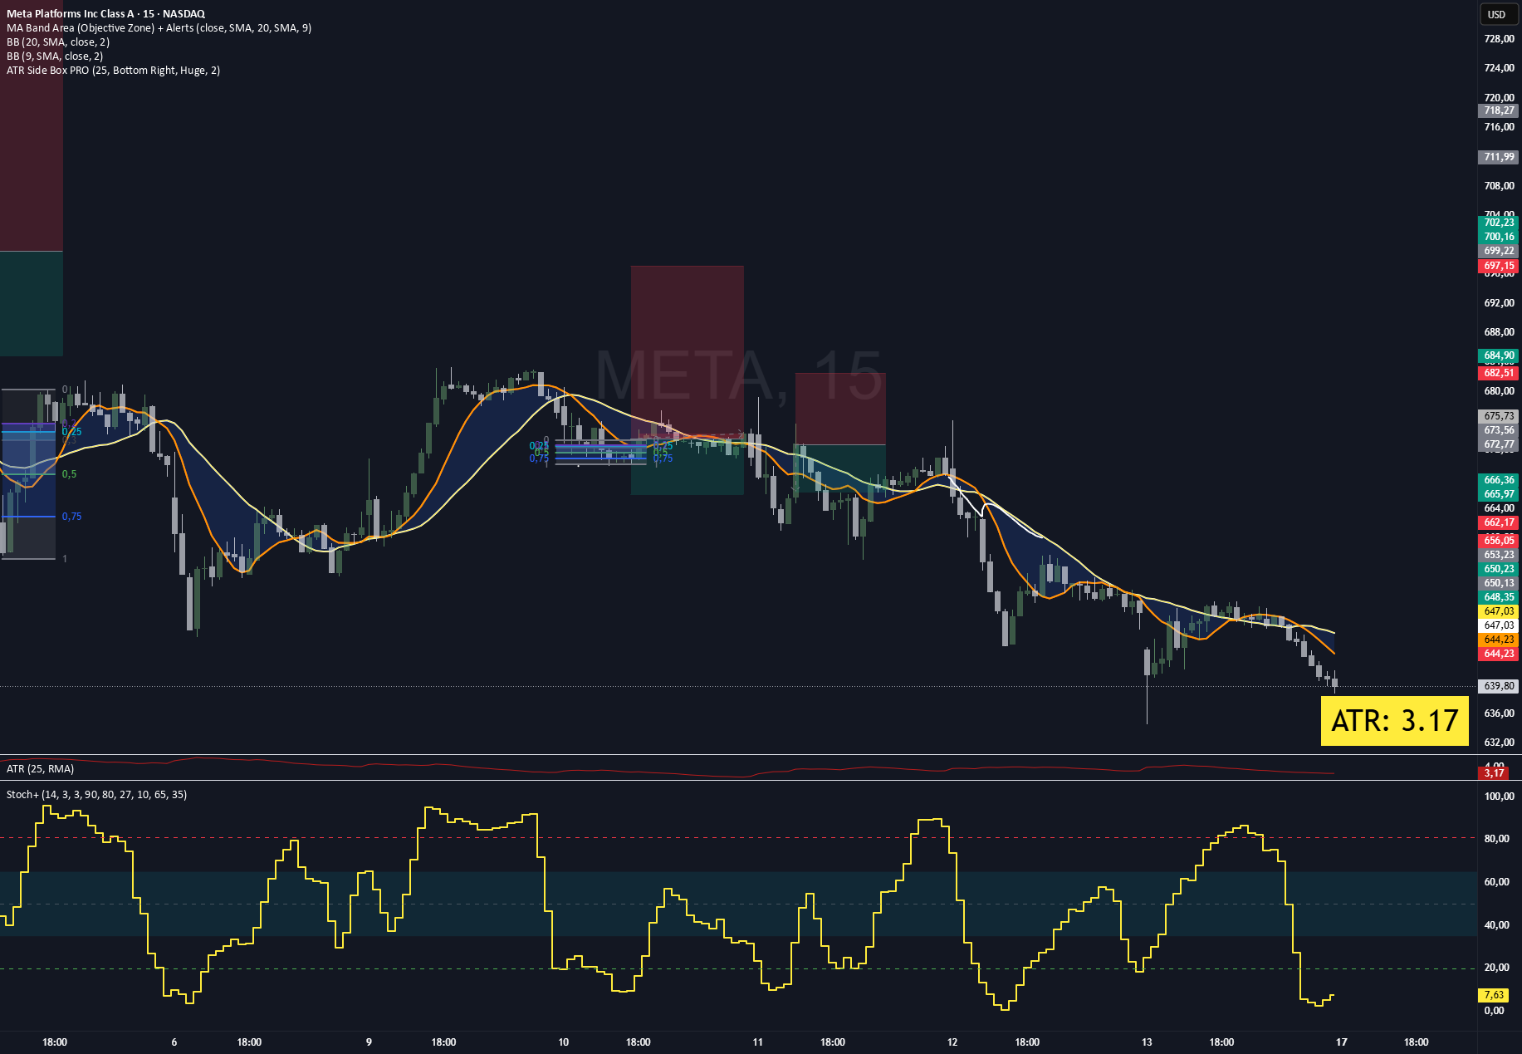
Task: Click the large red short-position box above day 10
Action: (687, 352)
